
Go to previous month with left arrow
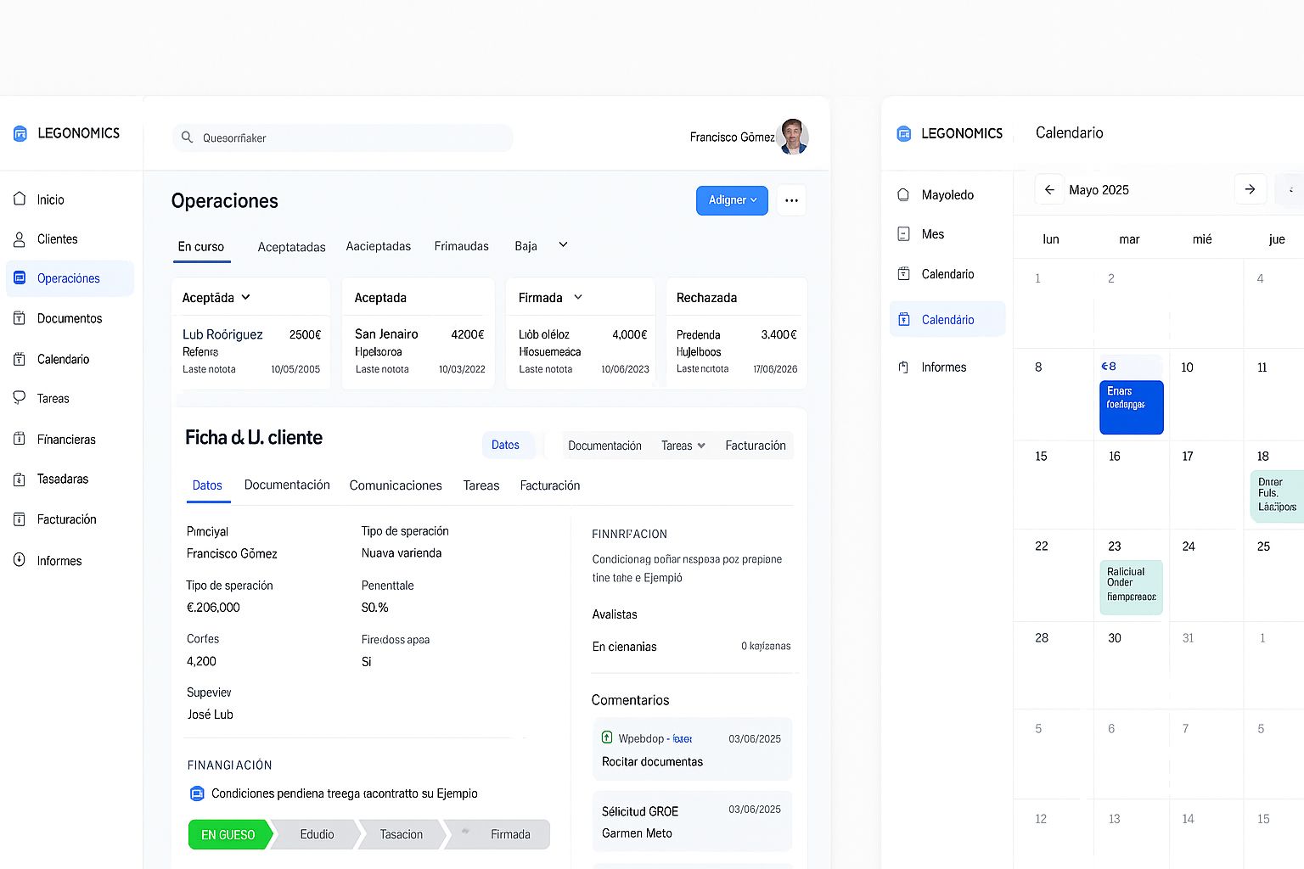(1049, 189)
